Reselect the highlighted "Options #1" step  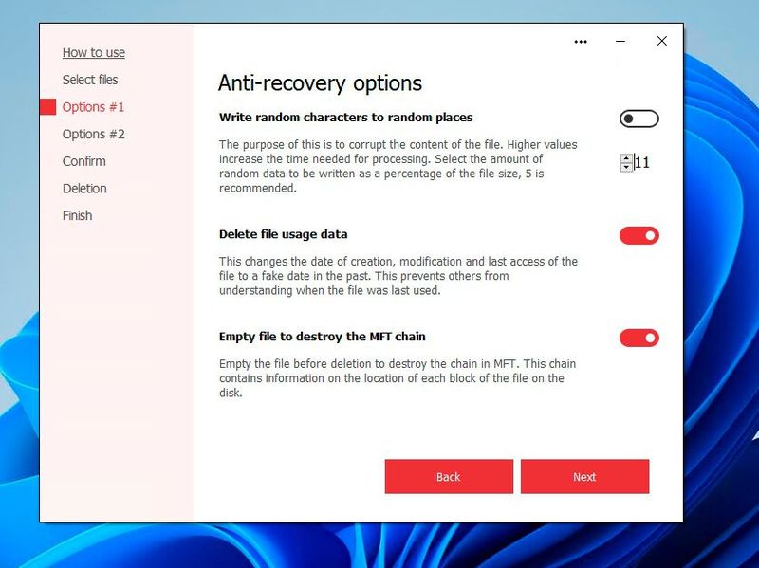[x=93, y=107]
